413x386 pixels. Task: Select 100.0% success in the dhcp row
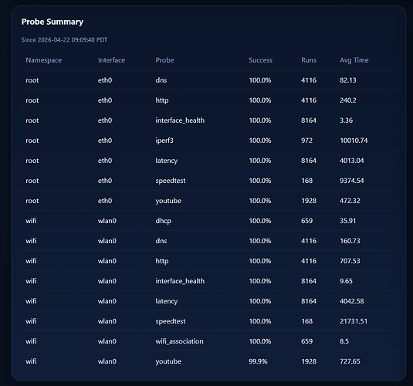[260, 221]
